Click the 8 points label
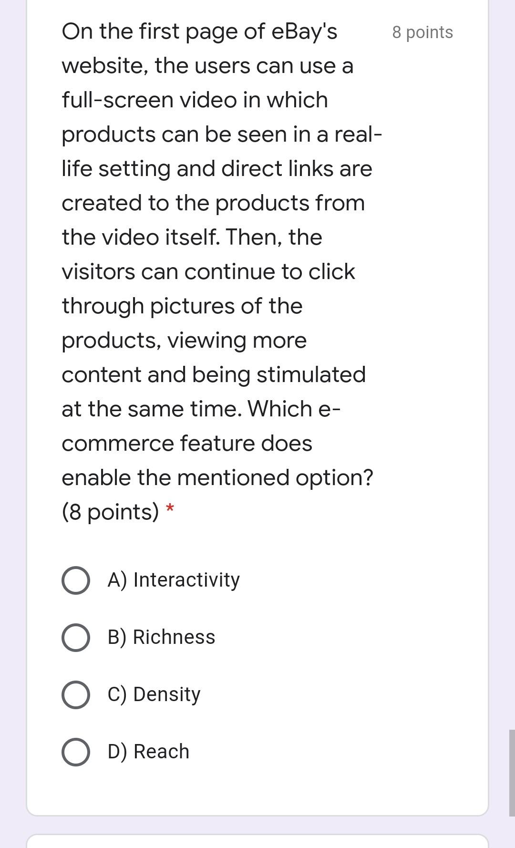This screenshot has height=848, width=515. 422,32
